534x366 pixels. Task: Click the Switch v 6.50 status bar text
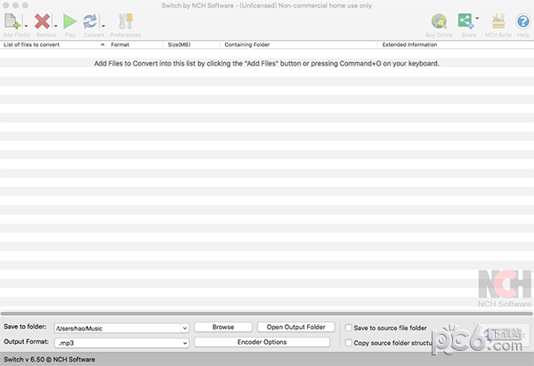pyautogui.click(x=49, y=359)
